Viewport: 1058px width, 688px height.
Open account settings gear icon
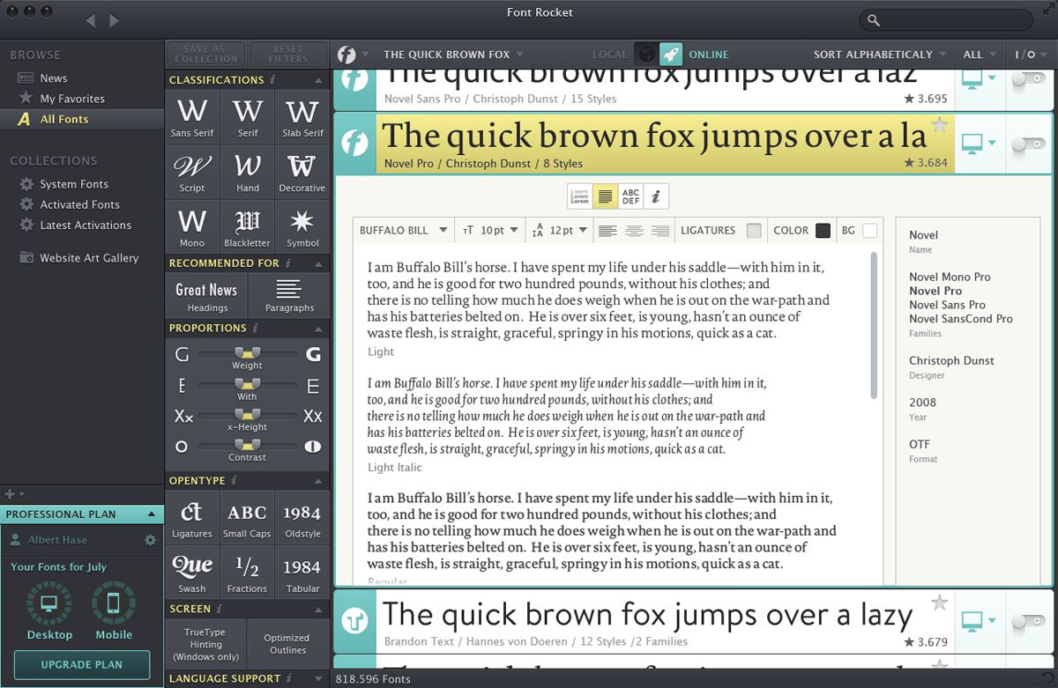(150, 540)
